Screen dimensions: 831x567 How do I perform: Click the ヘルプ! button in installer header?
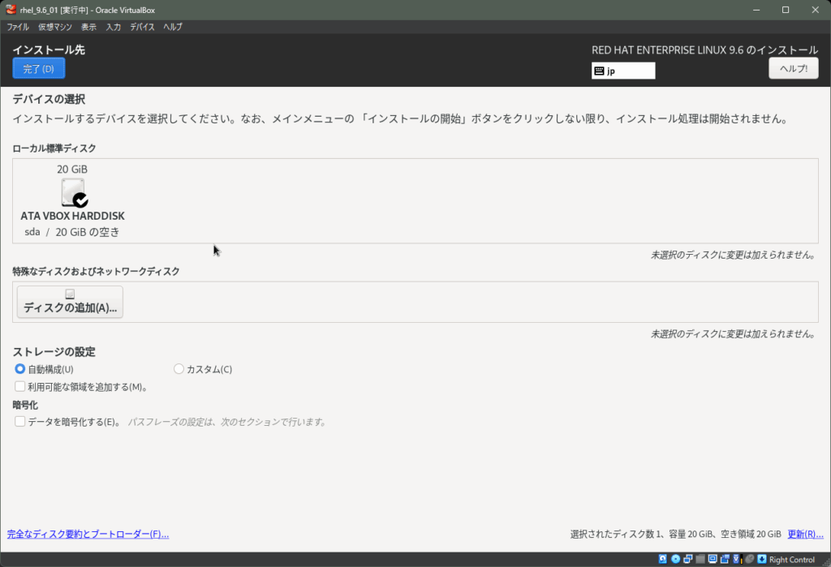coord(794,68)
